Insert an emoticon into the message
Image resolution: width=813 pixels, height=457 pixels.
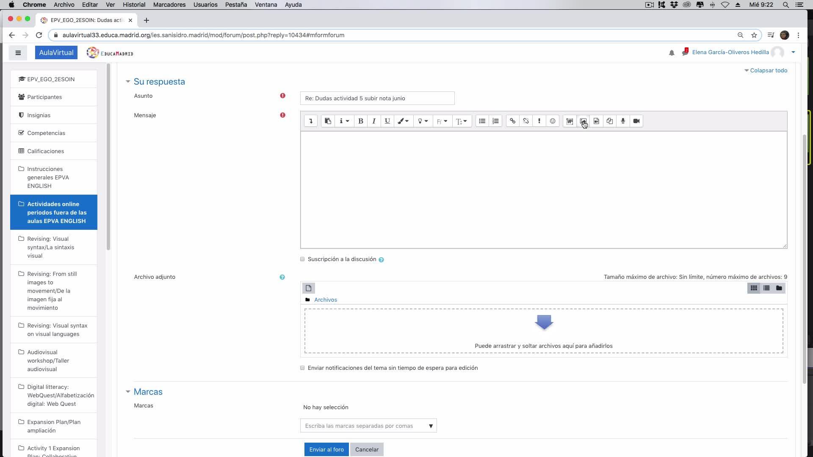click(x=553, y=121)
